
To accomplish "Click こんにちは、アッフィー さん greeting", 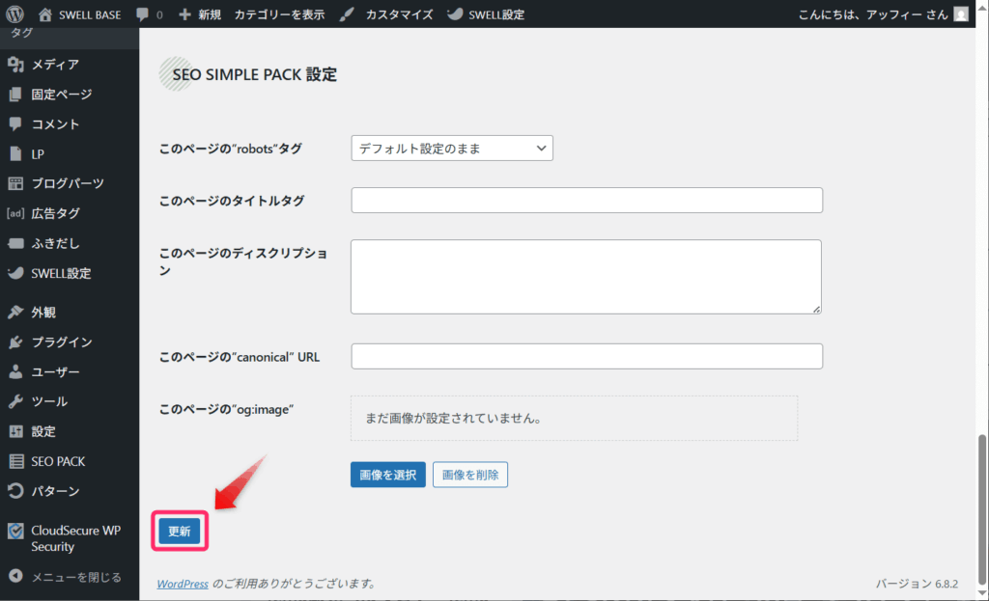I will point(873,14).
